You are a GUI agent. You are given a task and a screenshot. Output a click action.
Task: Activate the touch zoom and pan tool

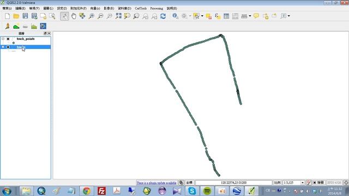point(64,16)
